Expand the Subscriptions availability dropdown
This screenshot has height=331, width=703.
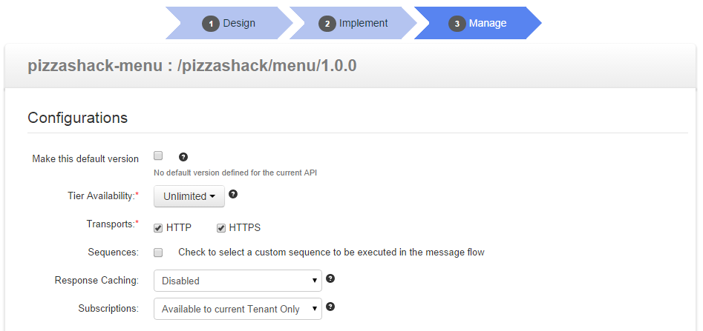coord(238,309)
